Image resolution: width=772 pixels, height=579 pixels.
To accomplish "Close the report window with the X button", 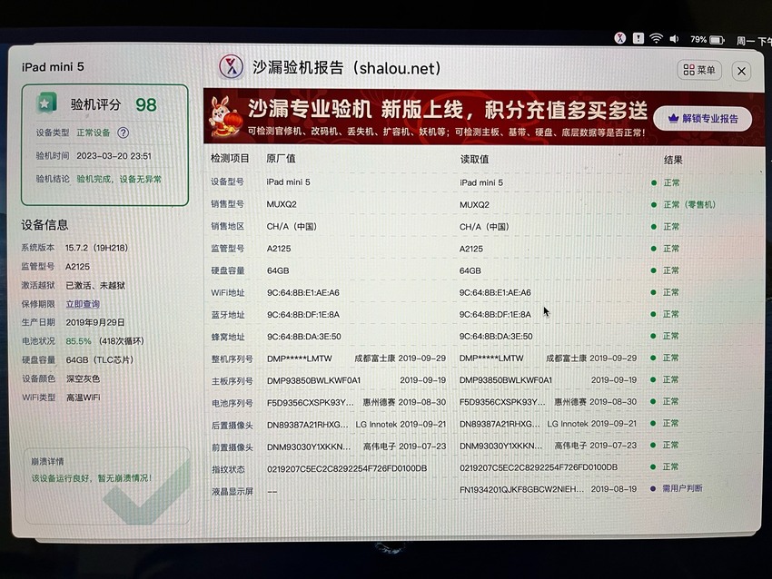I will point(741,72).
